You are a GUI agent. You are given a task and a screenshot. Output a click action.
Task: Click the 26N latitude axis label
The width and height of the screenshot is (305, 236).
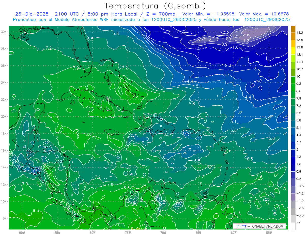(x=4, y=65)
